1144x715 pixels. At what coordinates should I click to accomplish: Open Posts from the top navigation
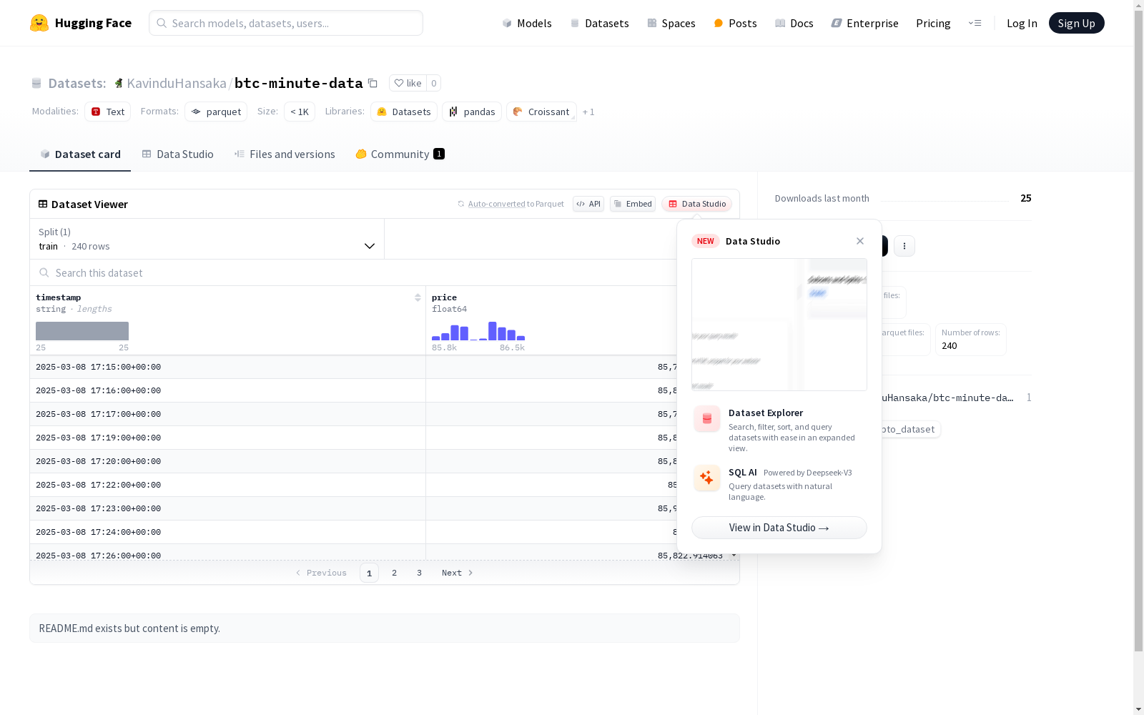click(735, 23)
